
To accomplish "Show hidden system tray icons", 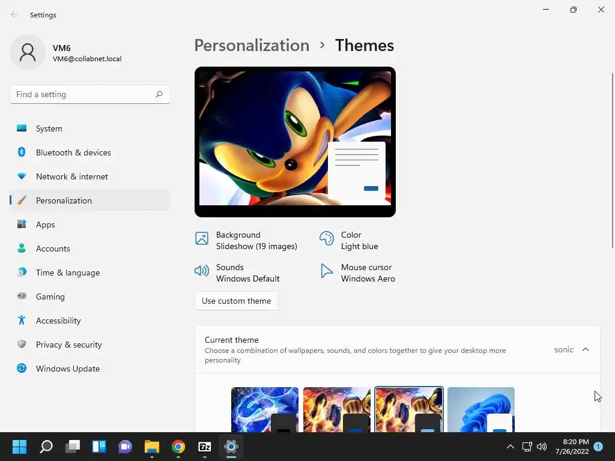I will pos(510,447).
